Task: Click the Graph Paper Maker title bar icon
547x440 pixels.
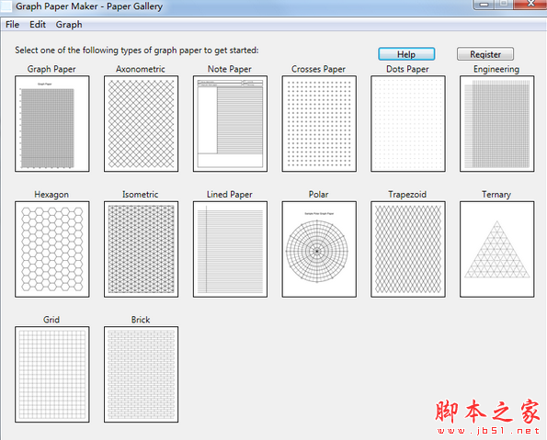Action: (6, 6)
